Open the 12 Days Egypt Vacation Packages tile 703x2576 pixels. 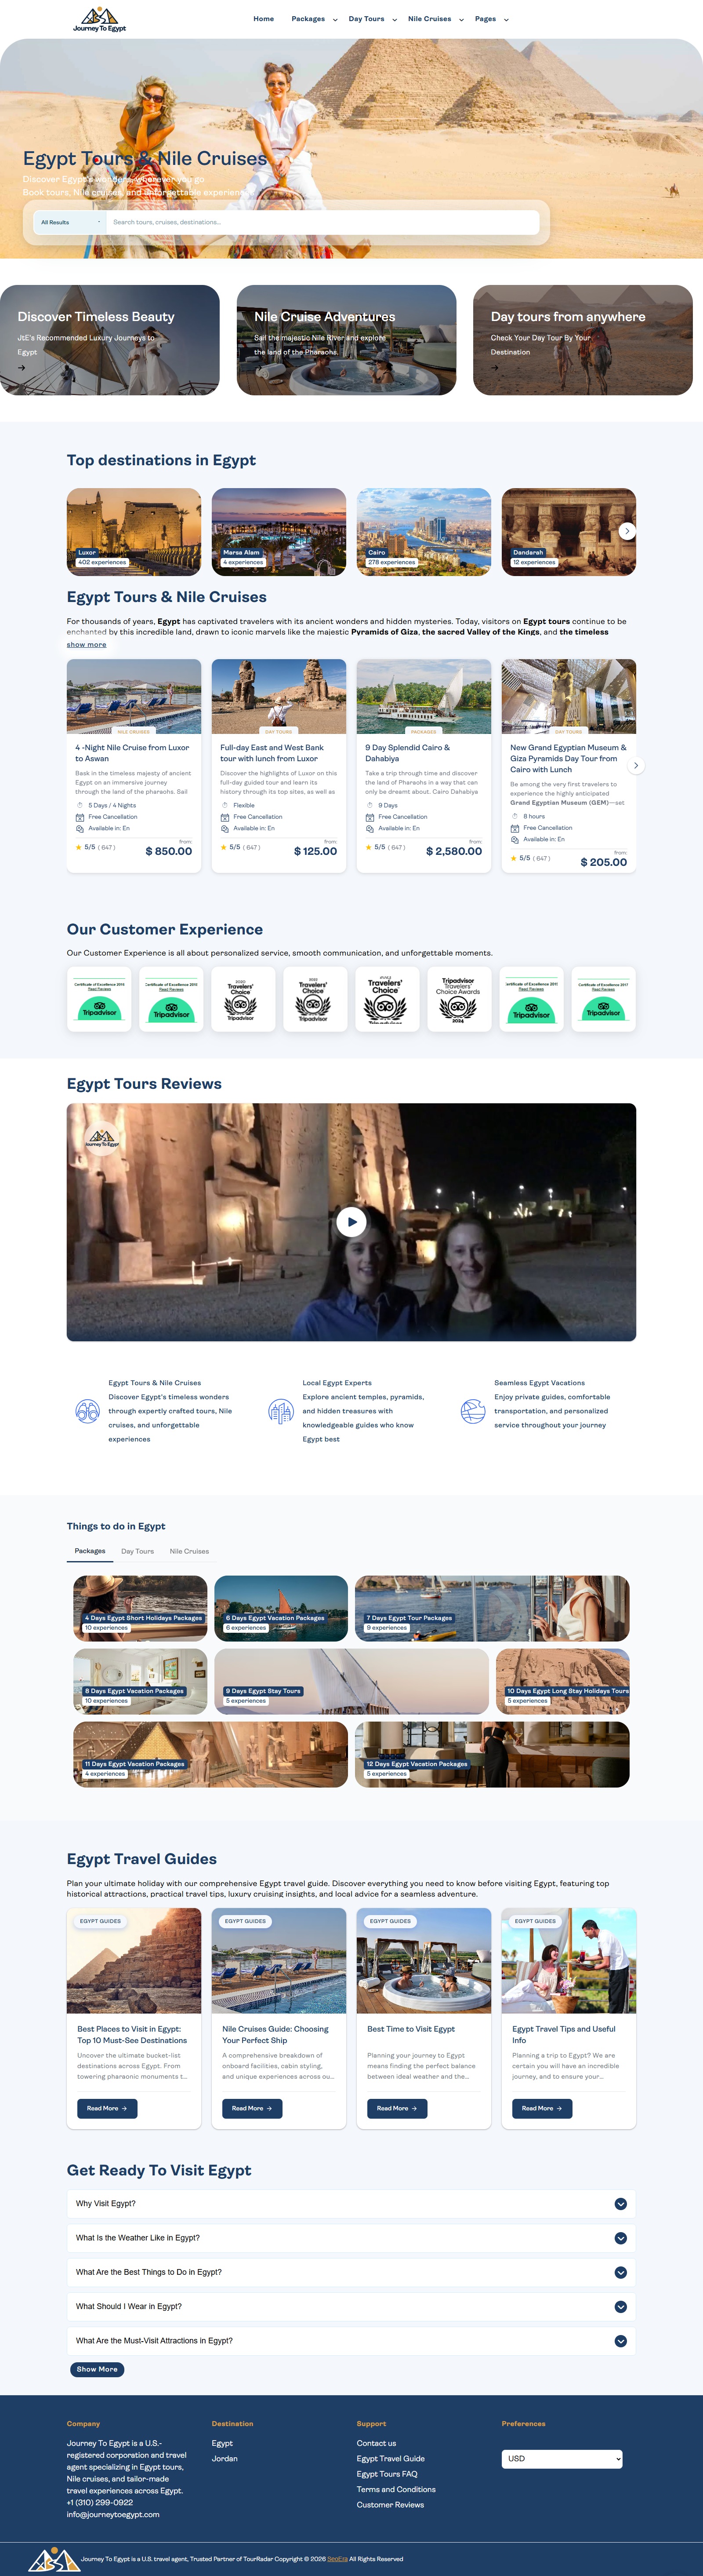[x=492, y=1754]
